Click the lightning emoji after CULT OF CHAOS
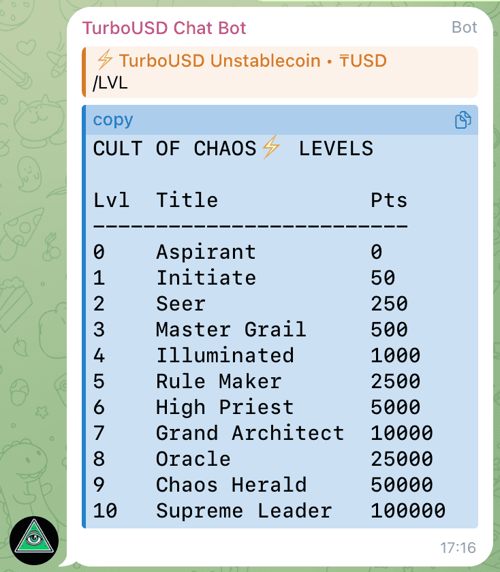The image size is (500, 572). pos(270,148)
